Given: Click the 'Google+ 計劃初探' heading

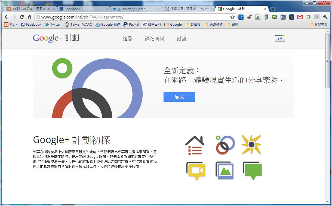Looking at the screenshot, I should [72, 140].
